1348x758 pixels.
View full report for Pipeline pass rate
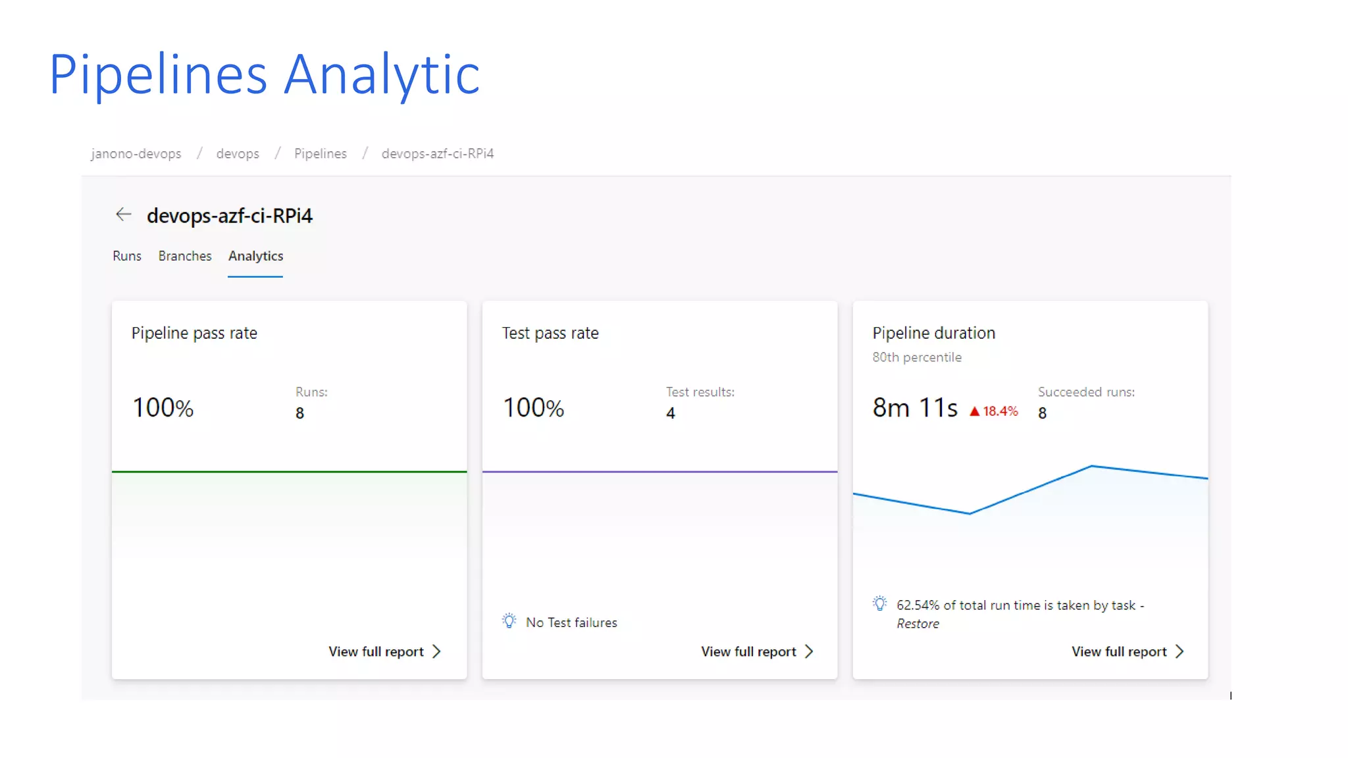point(376,651)
